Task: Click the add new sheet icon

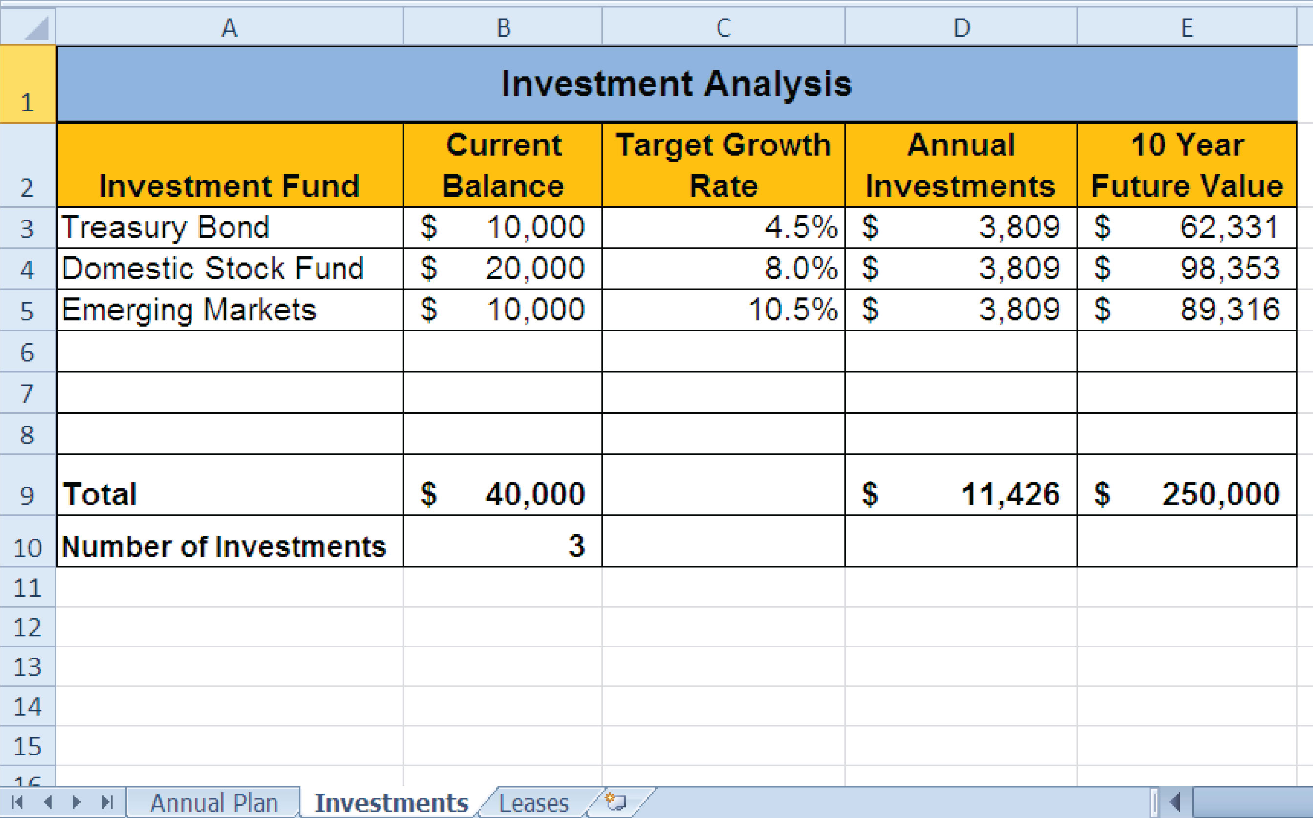Action: [x=611, y=801]
